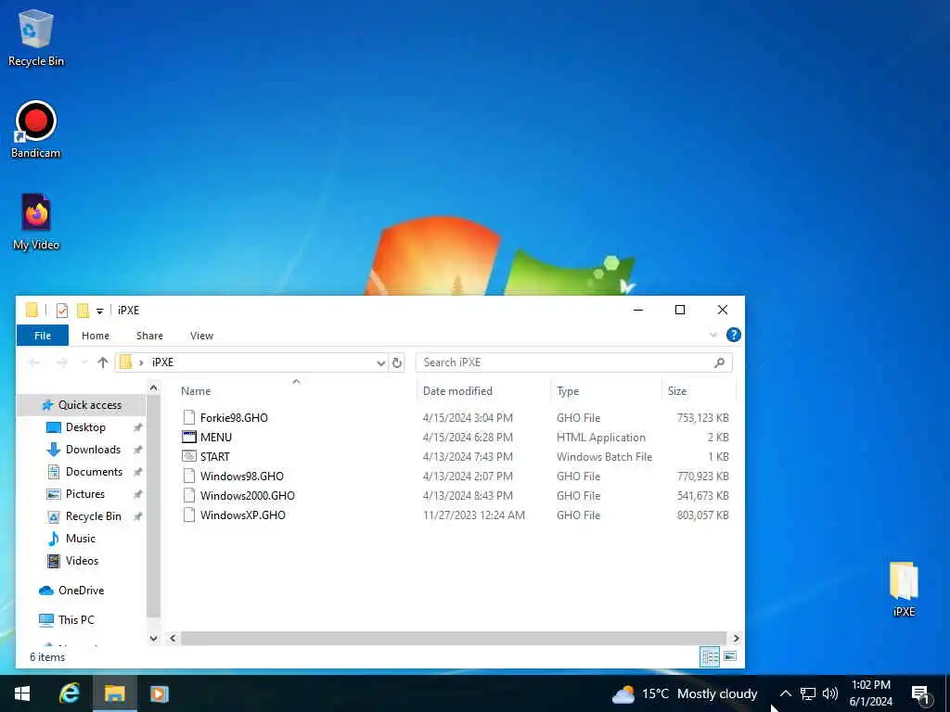Click the New folder quick access icon
This screenshot has width=950, height=712.
click(83, 311)
